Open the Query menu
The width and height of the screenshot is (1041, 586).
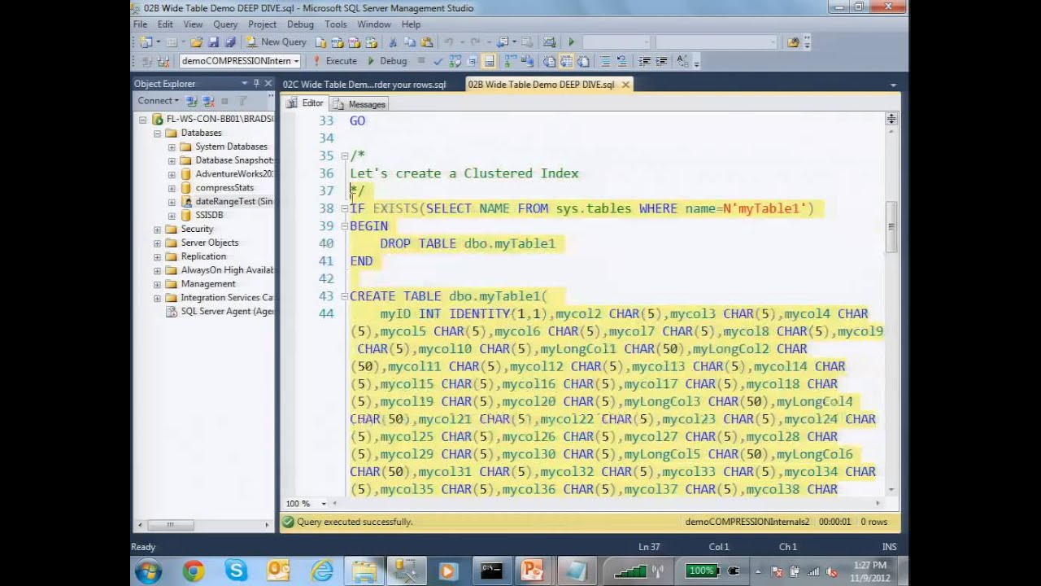[225, 24]
